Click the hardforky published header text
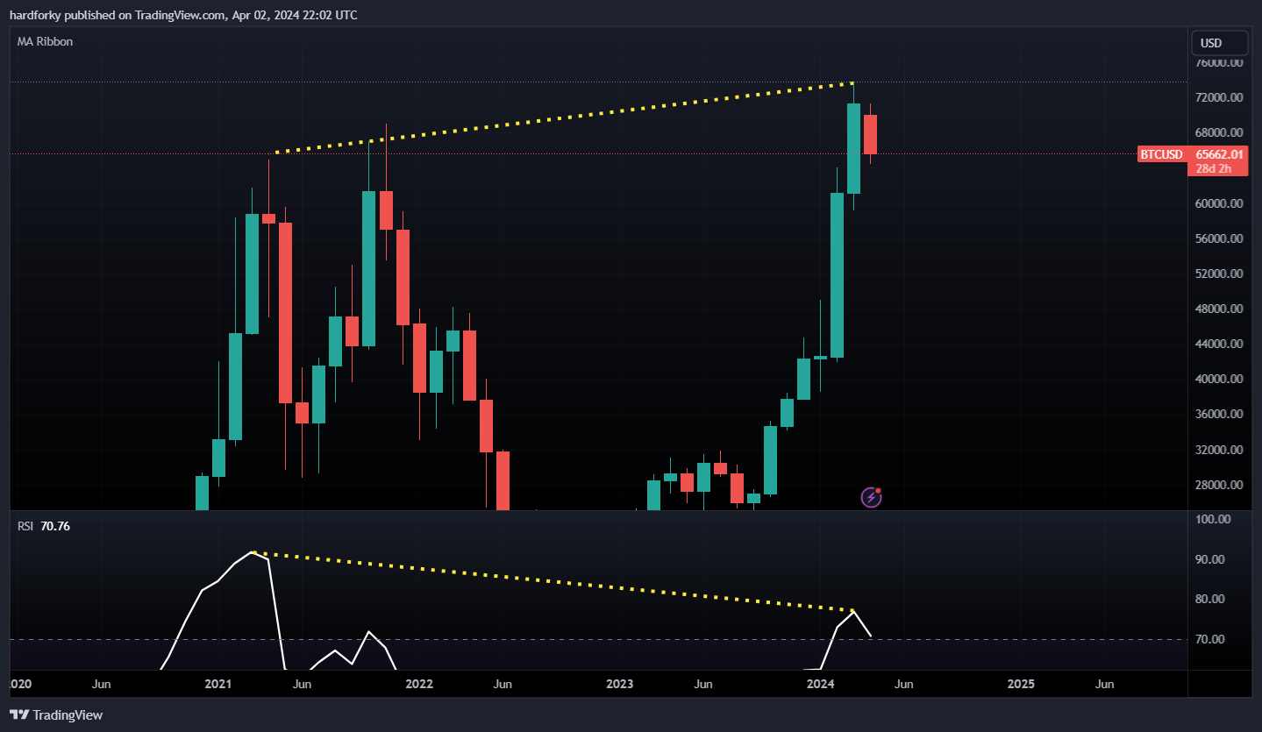 [182, 15]
